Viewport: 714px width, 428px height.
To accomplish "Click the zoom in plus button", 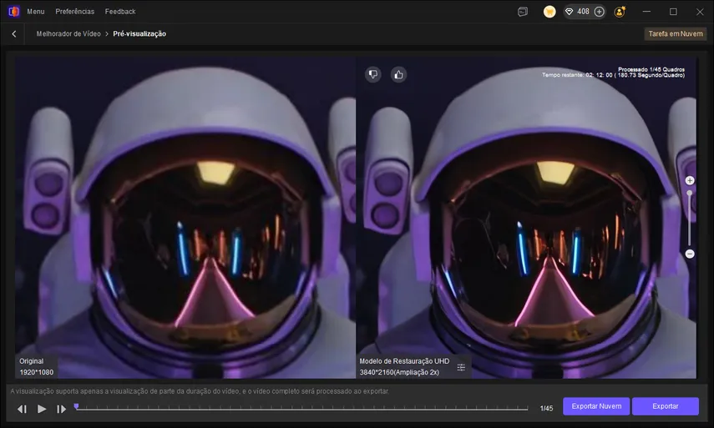I will [x=690, y=180].
